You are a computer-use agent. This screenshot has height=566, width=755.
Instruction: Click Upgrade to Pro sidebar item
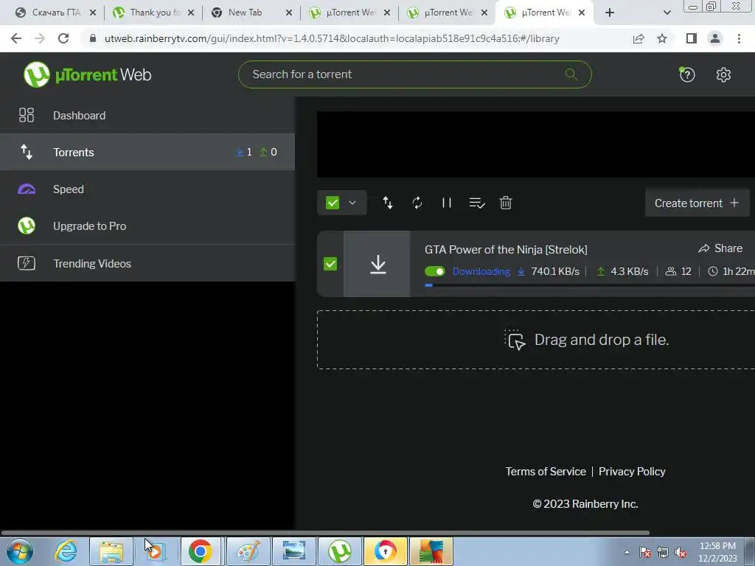coord(147,226)
